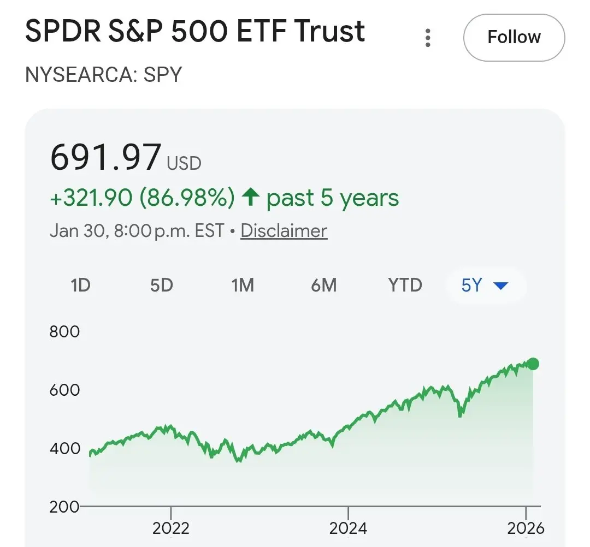
Task: Choose the 6M time range
Action: [x=323, y=285]
